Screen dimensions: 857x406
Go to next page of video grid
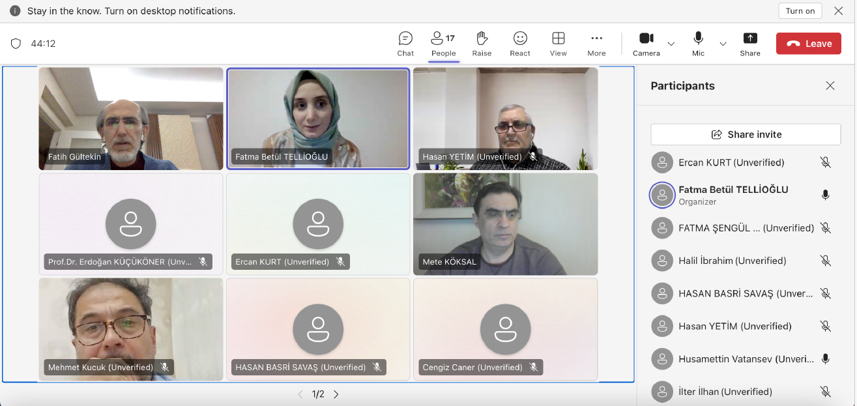click(336, 394)
